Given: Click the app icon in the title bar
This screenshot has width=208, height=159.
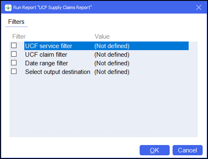Looking at the screenshot, I should tap(8, 7).
